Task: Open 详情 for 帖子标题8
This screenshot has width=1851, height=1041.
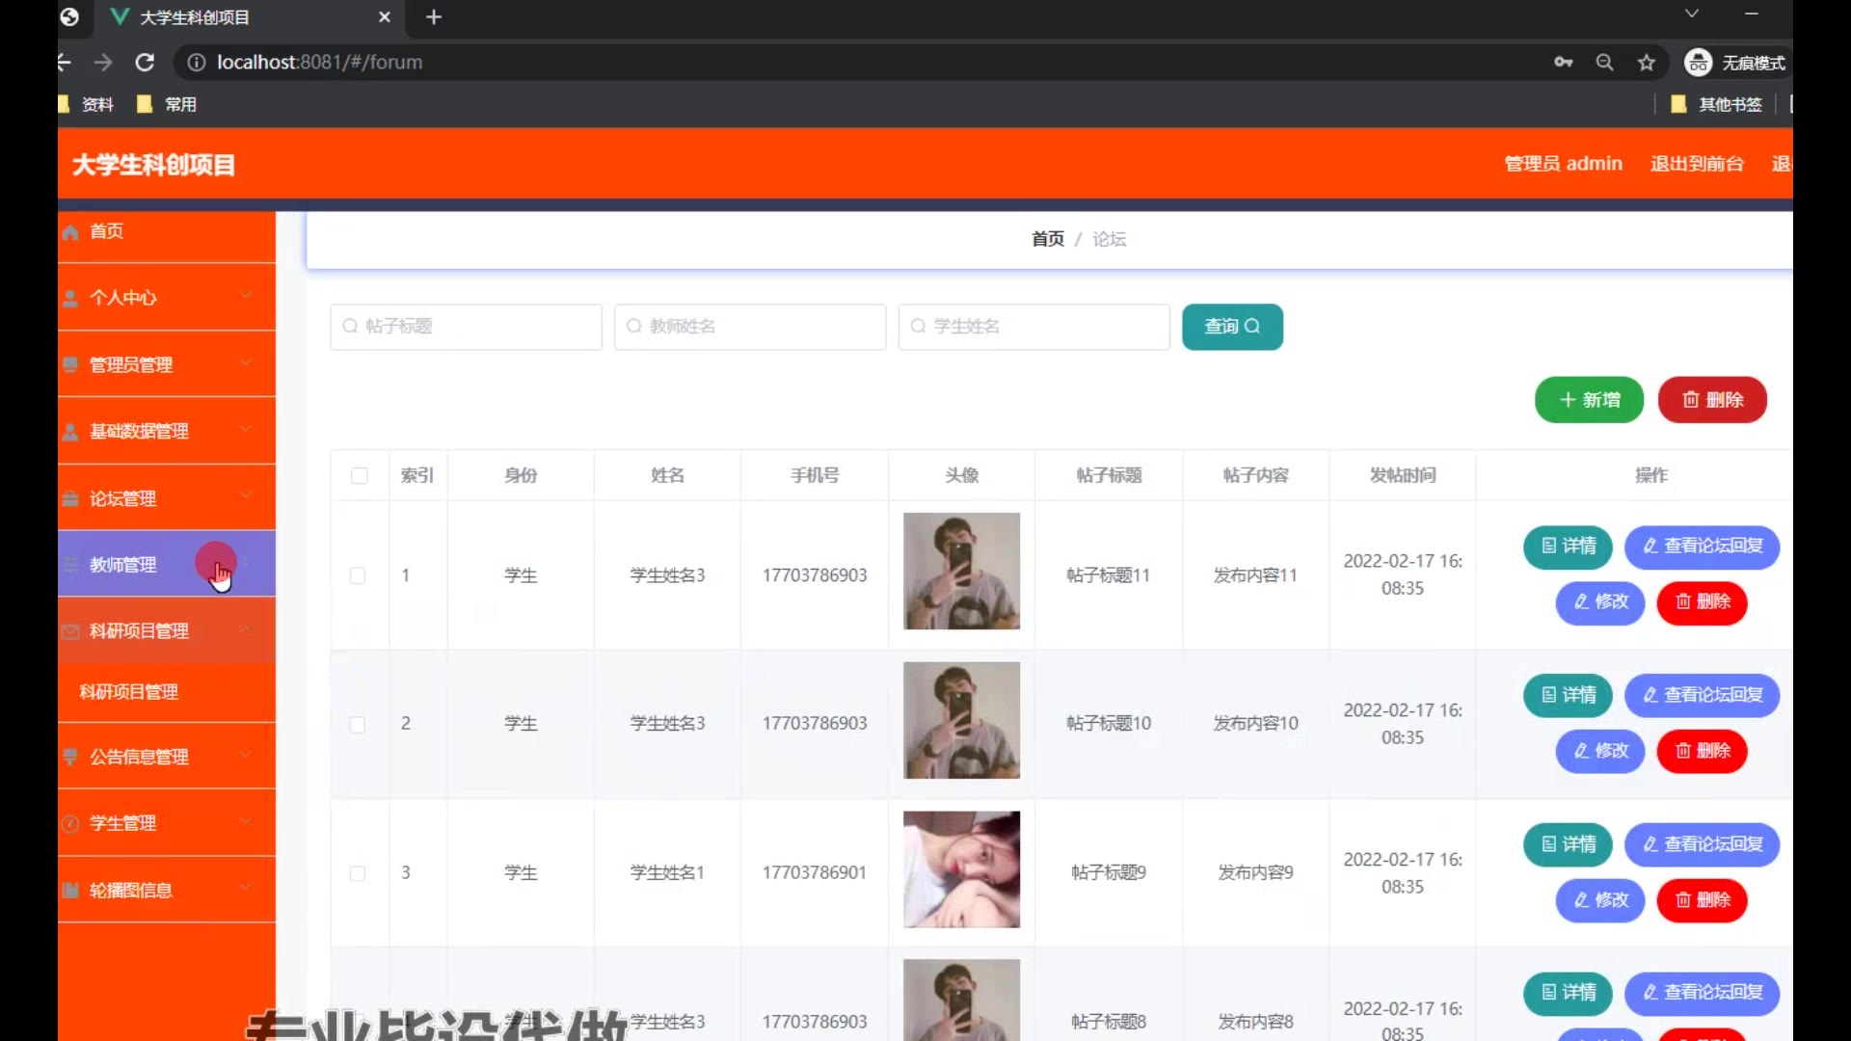Action: coord(1568,993)
